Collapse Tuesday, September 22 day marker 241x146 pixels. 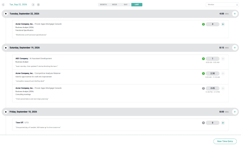pyautogui.click(x=6, y=14)
